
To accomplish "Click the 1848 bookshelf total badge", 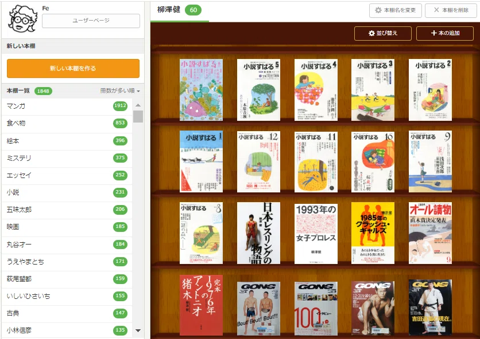I will 43,91.
